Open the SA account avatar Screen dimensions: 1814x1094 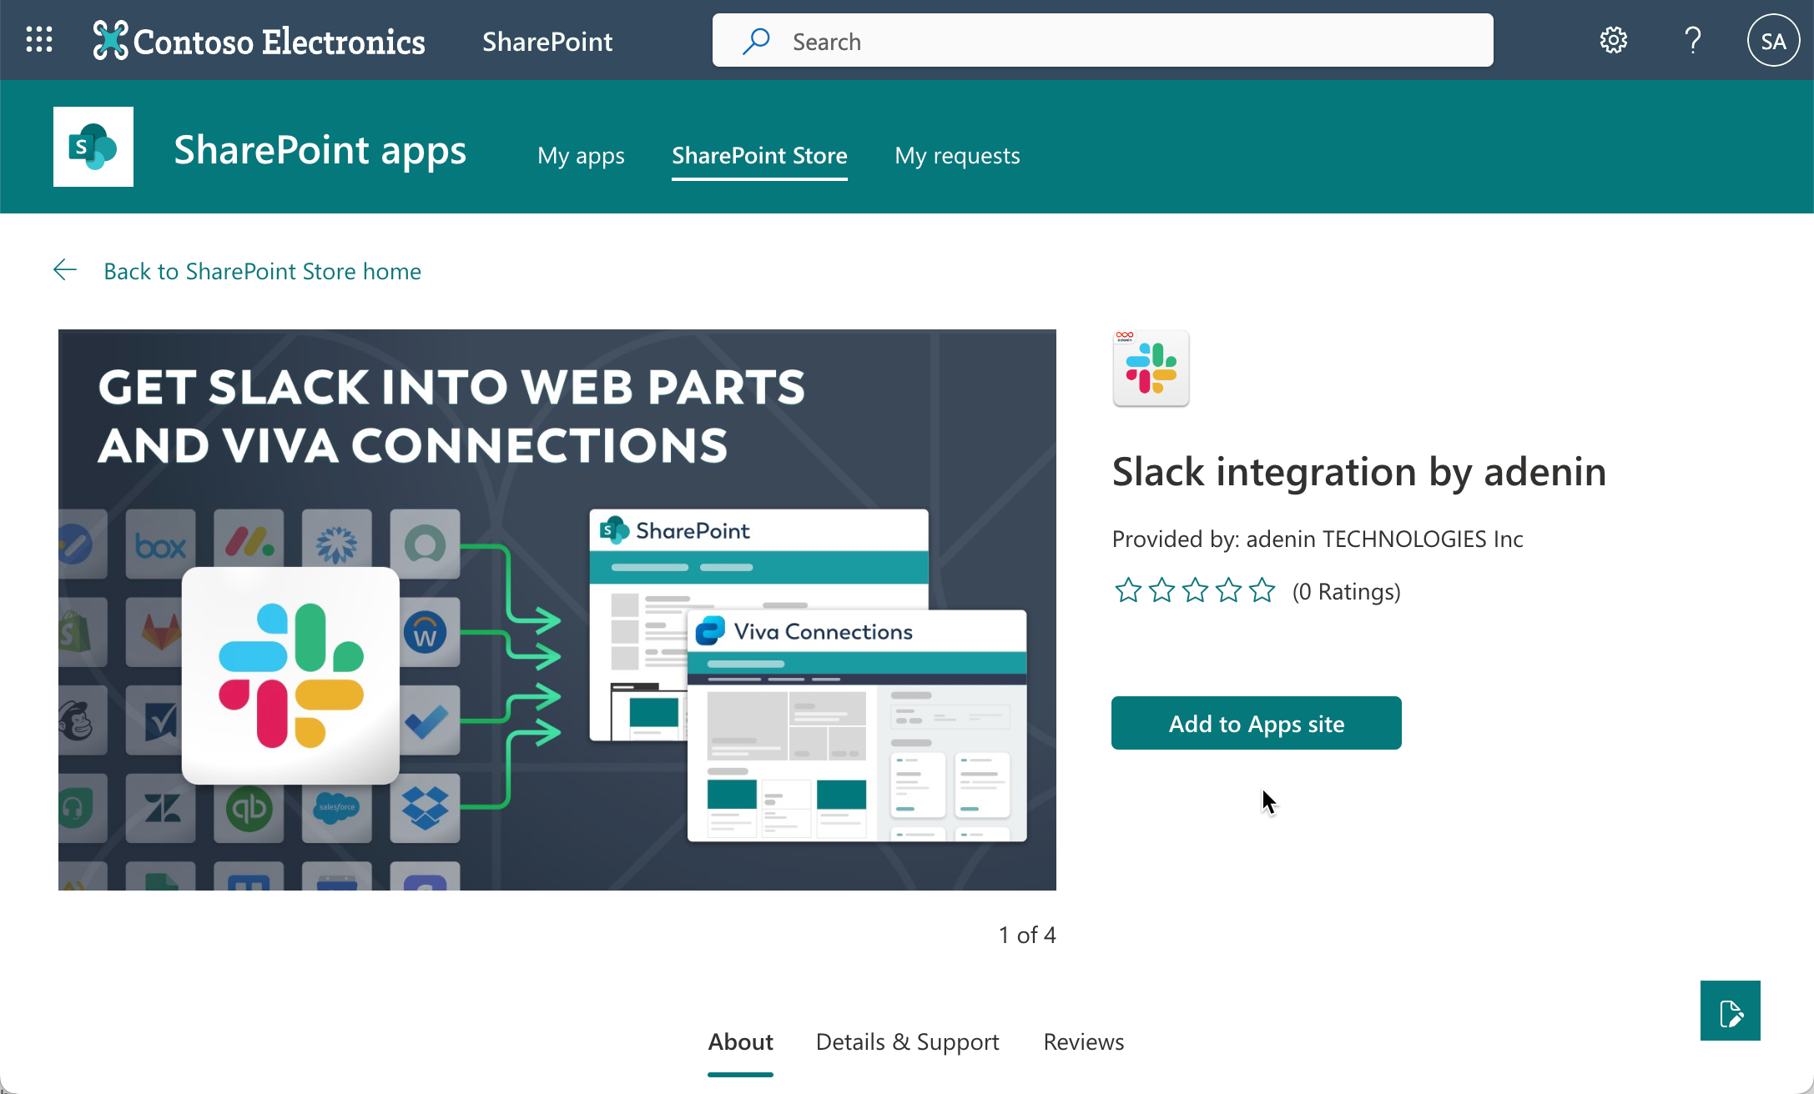click(1773, 41)
